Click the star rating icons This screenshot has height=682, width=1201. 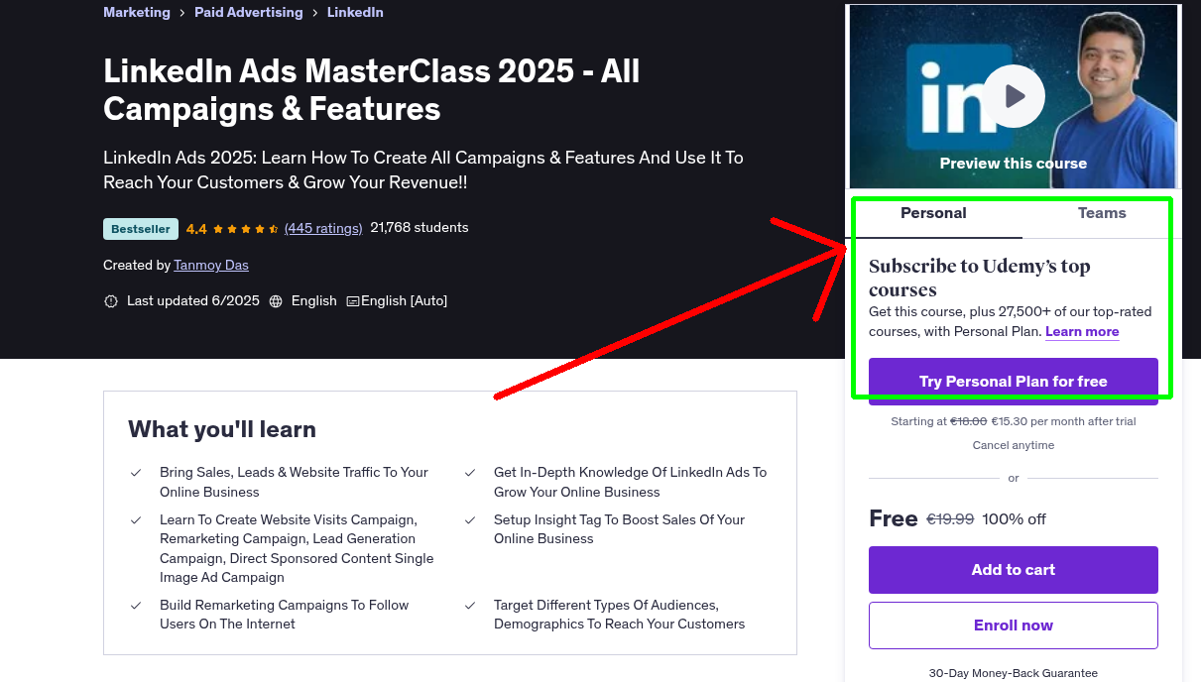click(245, 229)
